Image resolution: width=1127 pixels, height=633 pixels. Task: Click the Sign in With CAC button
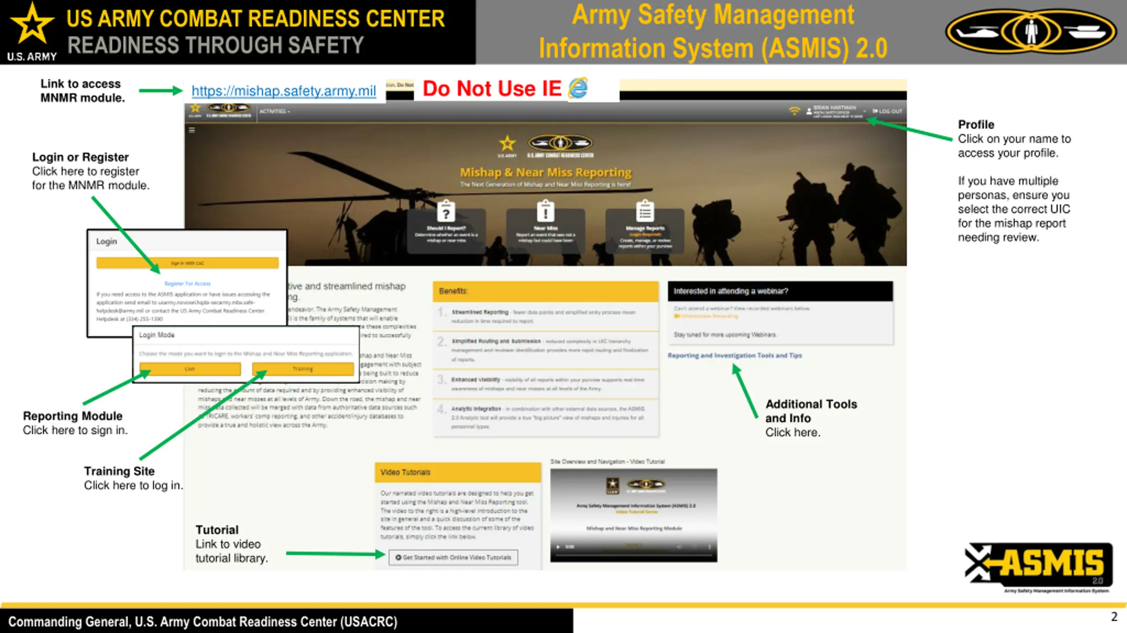point(187,263)
